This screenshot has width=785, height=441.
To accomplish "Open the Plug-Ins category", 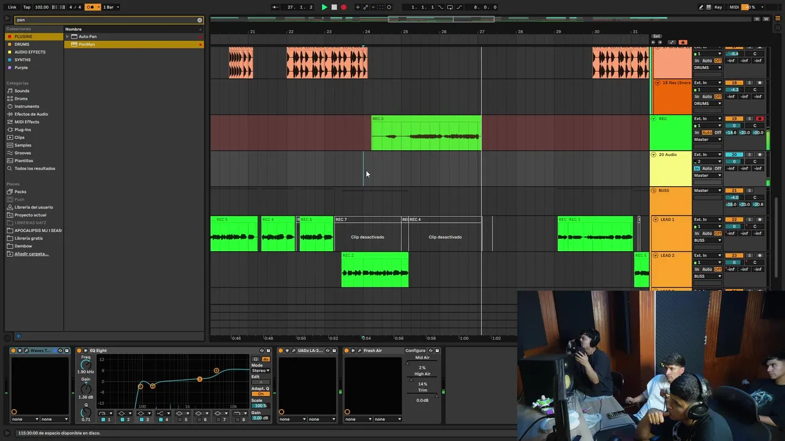I will point(23,130).
